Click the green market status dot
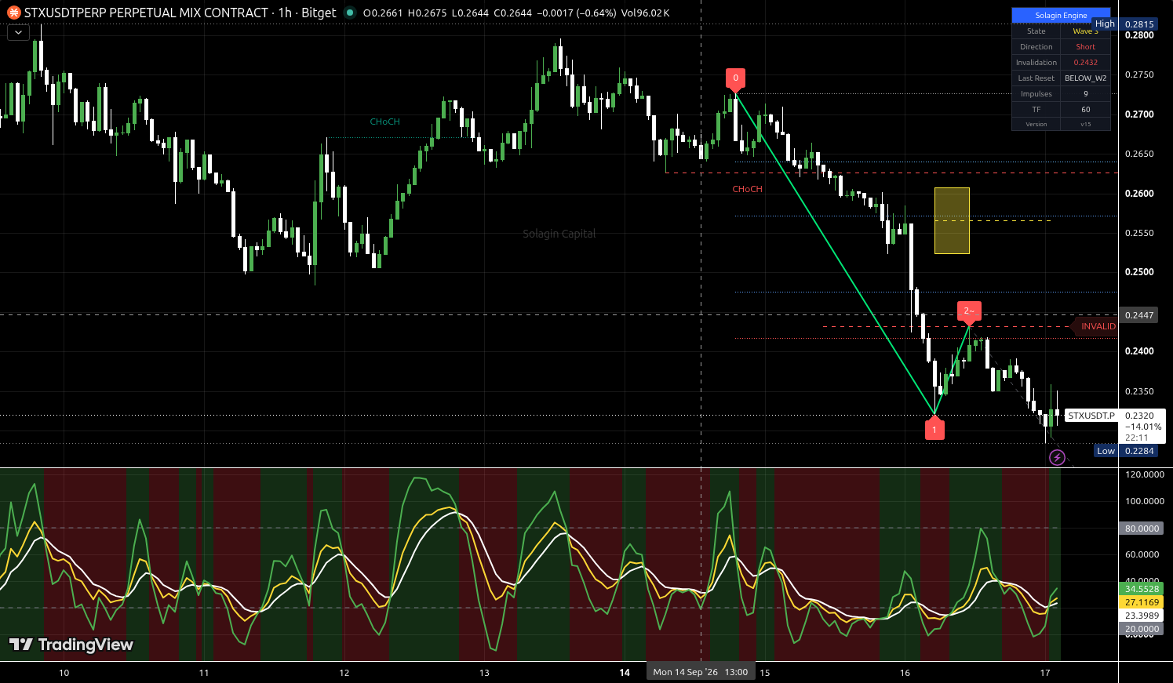Image resolution: width=1173 pixels, height=683 pixels. [x=350, y=13]
